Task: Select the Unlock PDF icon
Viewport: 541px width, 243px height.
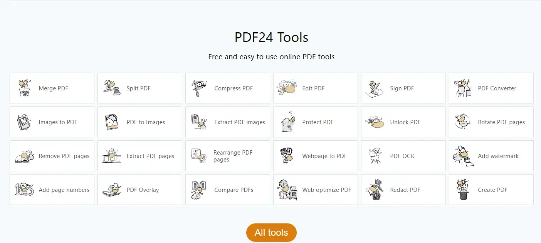Action: click(375, 122)
